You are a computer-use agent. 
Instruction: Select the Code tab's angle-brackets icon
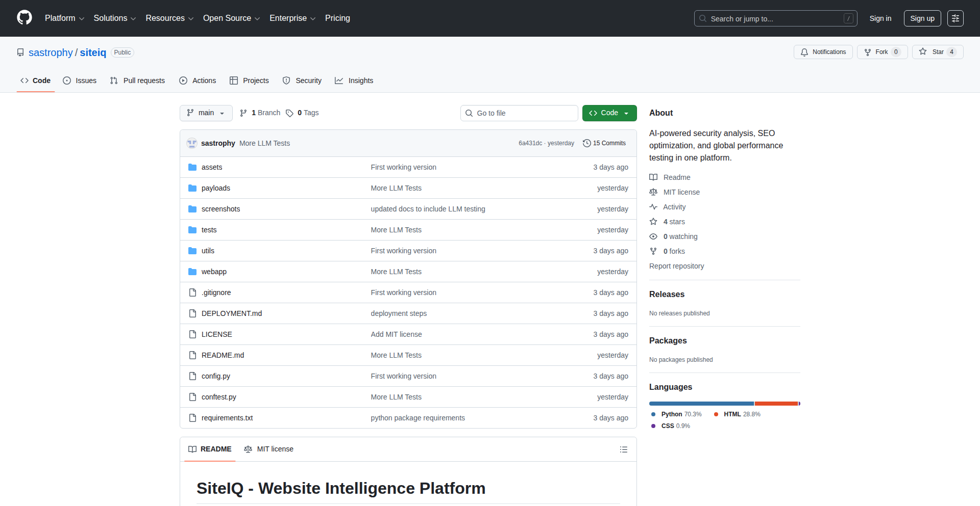pyautogui.click(x=24, y=80)
